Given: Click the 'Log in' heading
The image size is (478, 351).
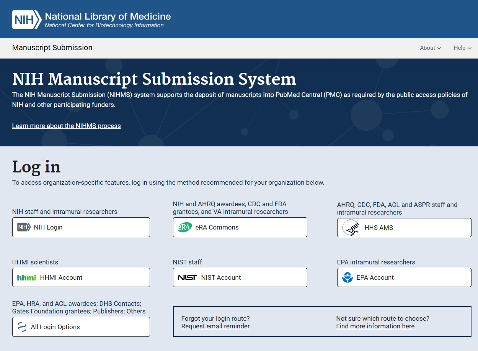Looking at the screenshot, I should [x=36, y=167].
